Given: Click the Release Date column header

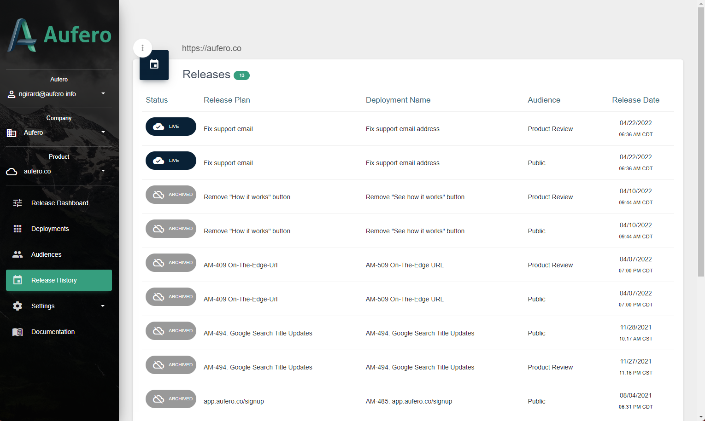Looking at the screenshot, I should tap(635, 100).
